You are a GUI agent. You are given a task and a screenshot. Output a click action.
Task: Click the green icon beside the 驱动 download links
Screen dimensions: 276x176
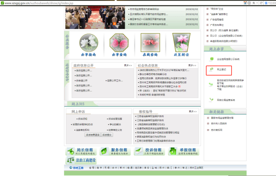pyautogui.click(x=211, y=84)
